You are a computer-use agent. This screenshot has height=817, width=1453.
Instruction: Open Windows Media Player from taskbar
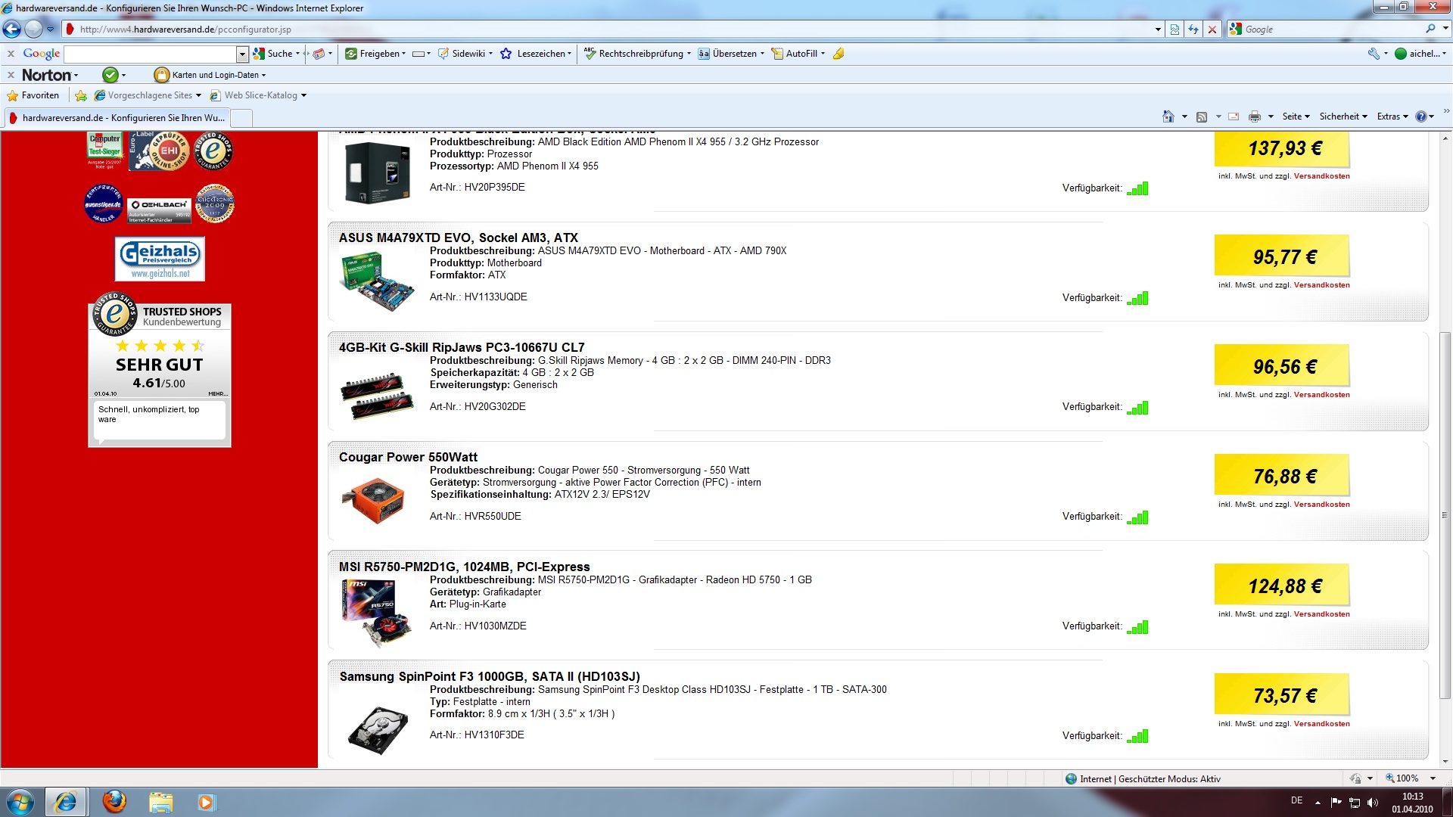click(x=206, y=802)
